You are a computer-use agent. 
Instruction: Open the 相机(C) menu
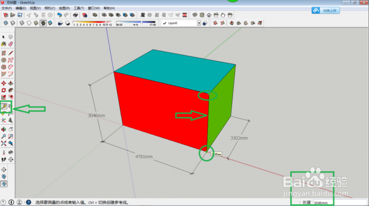pos(50,8)
